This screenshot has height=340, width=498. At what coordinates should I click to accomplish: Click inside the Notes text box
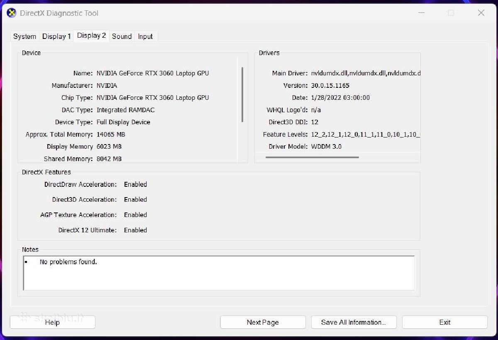tap(219, 273)
